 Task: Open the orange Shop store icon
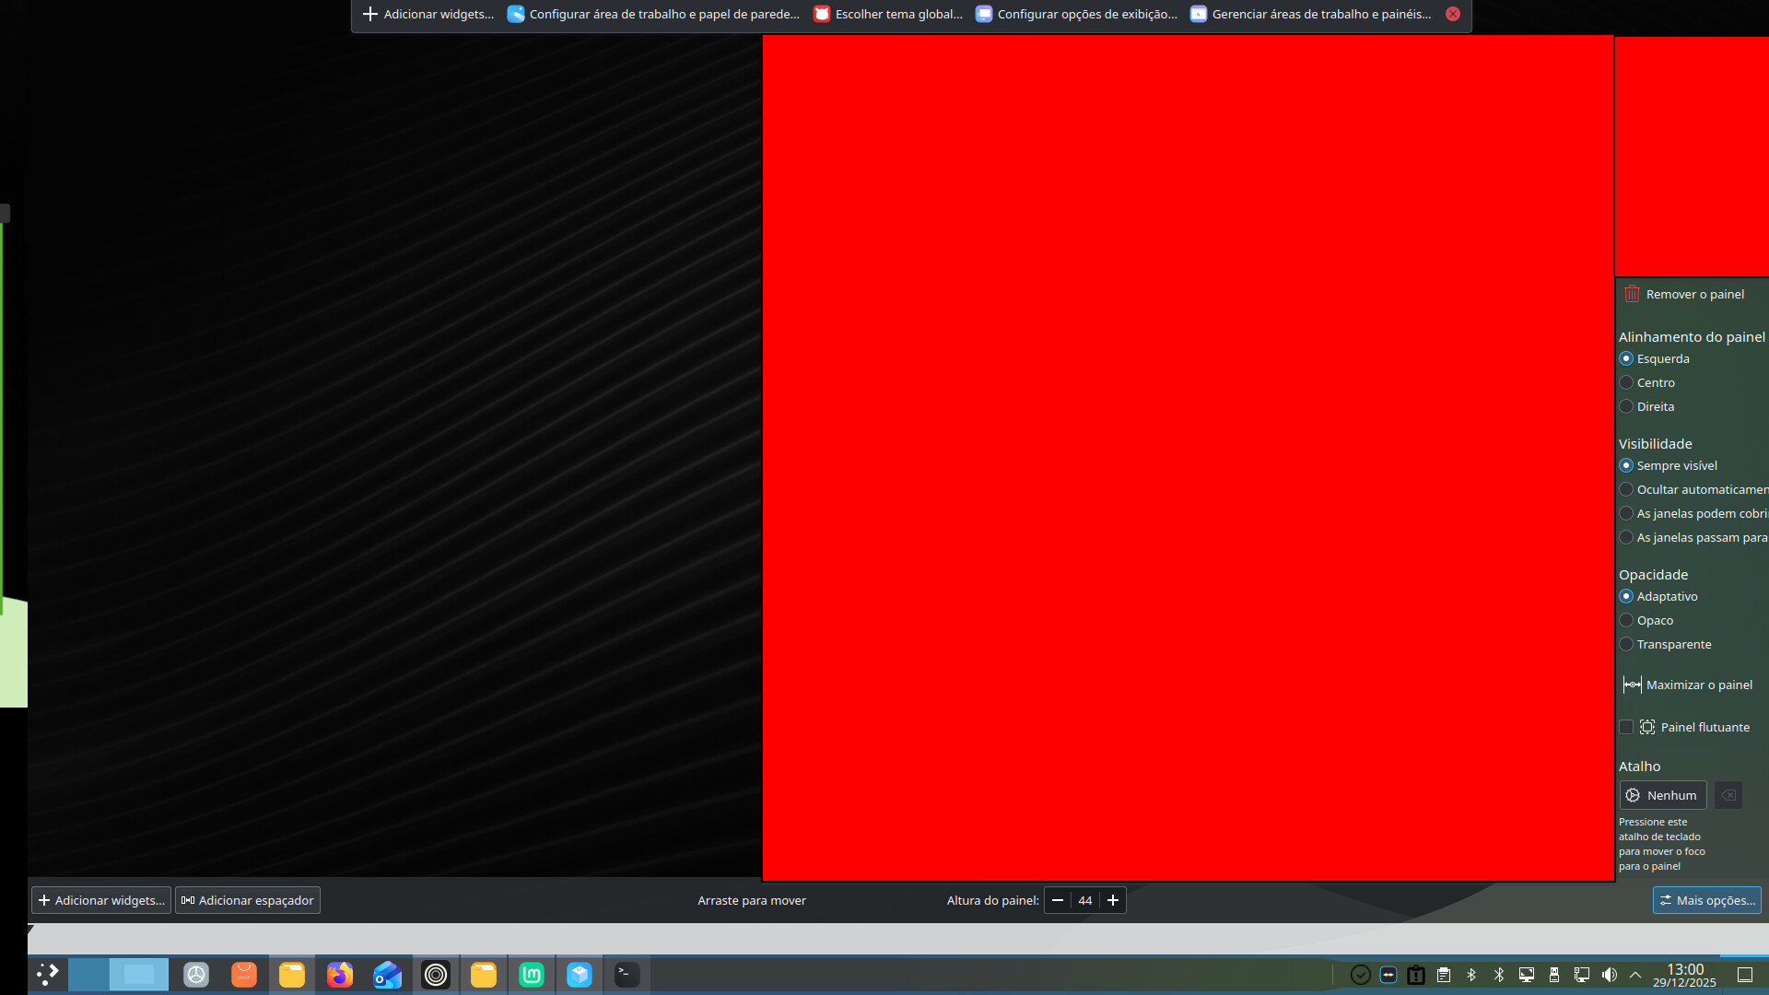coord(244,975)
